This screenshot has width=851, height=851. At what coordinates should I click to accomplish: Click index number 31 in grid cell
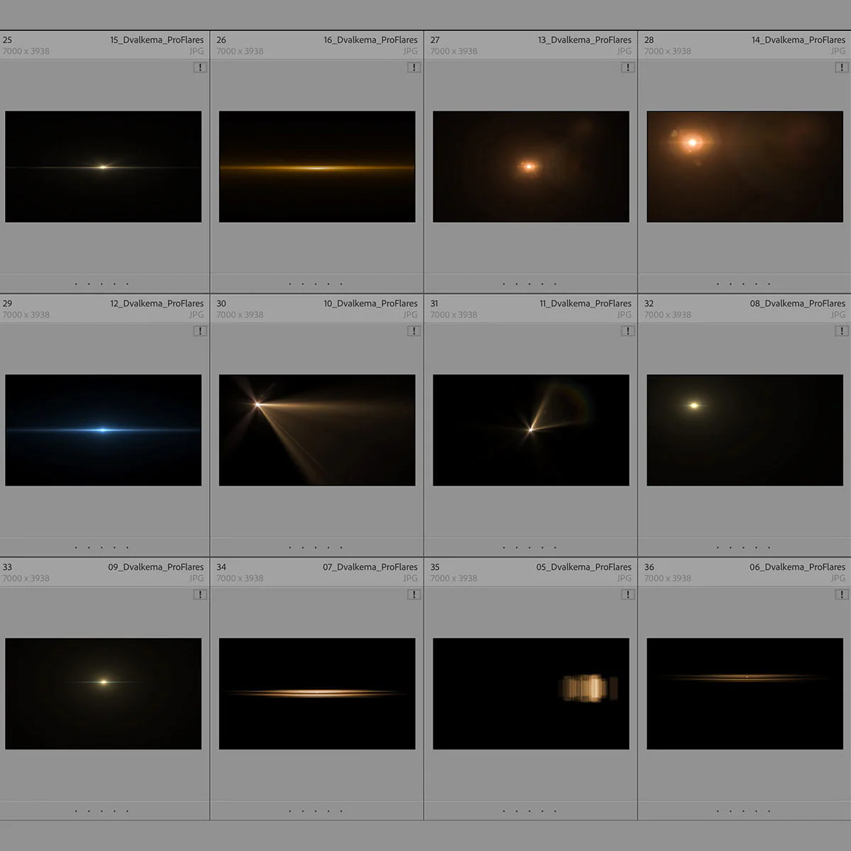coord(434,304)
